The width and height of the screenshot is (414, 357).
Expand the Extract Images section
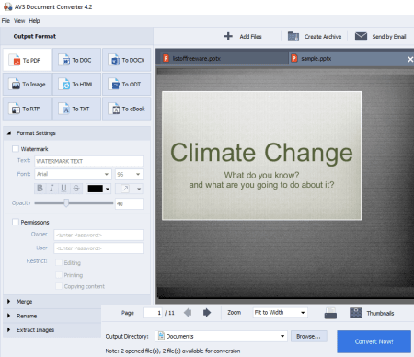tap(9, 329)
